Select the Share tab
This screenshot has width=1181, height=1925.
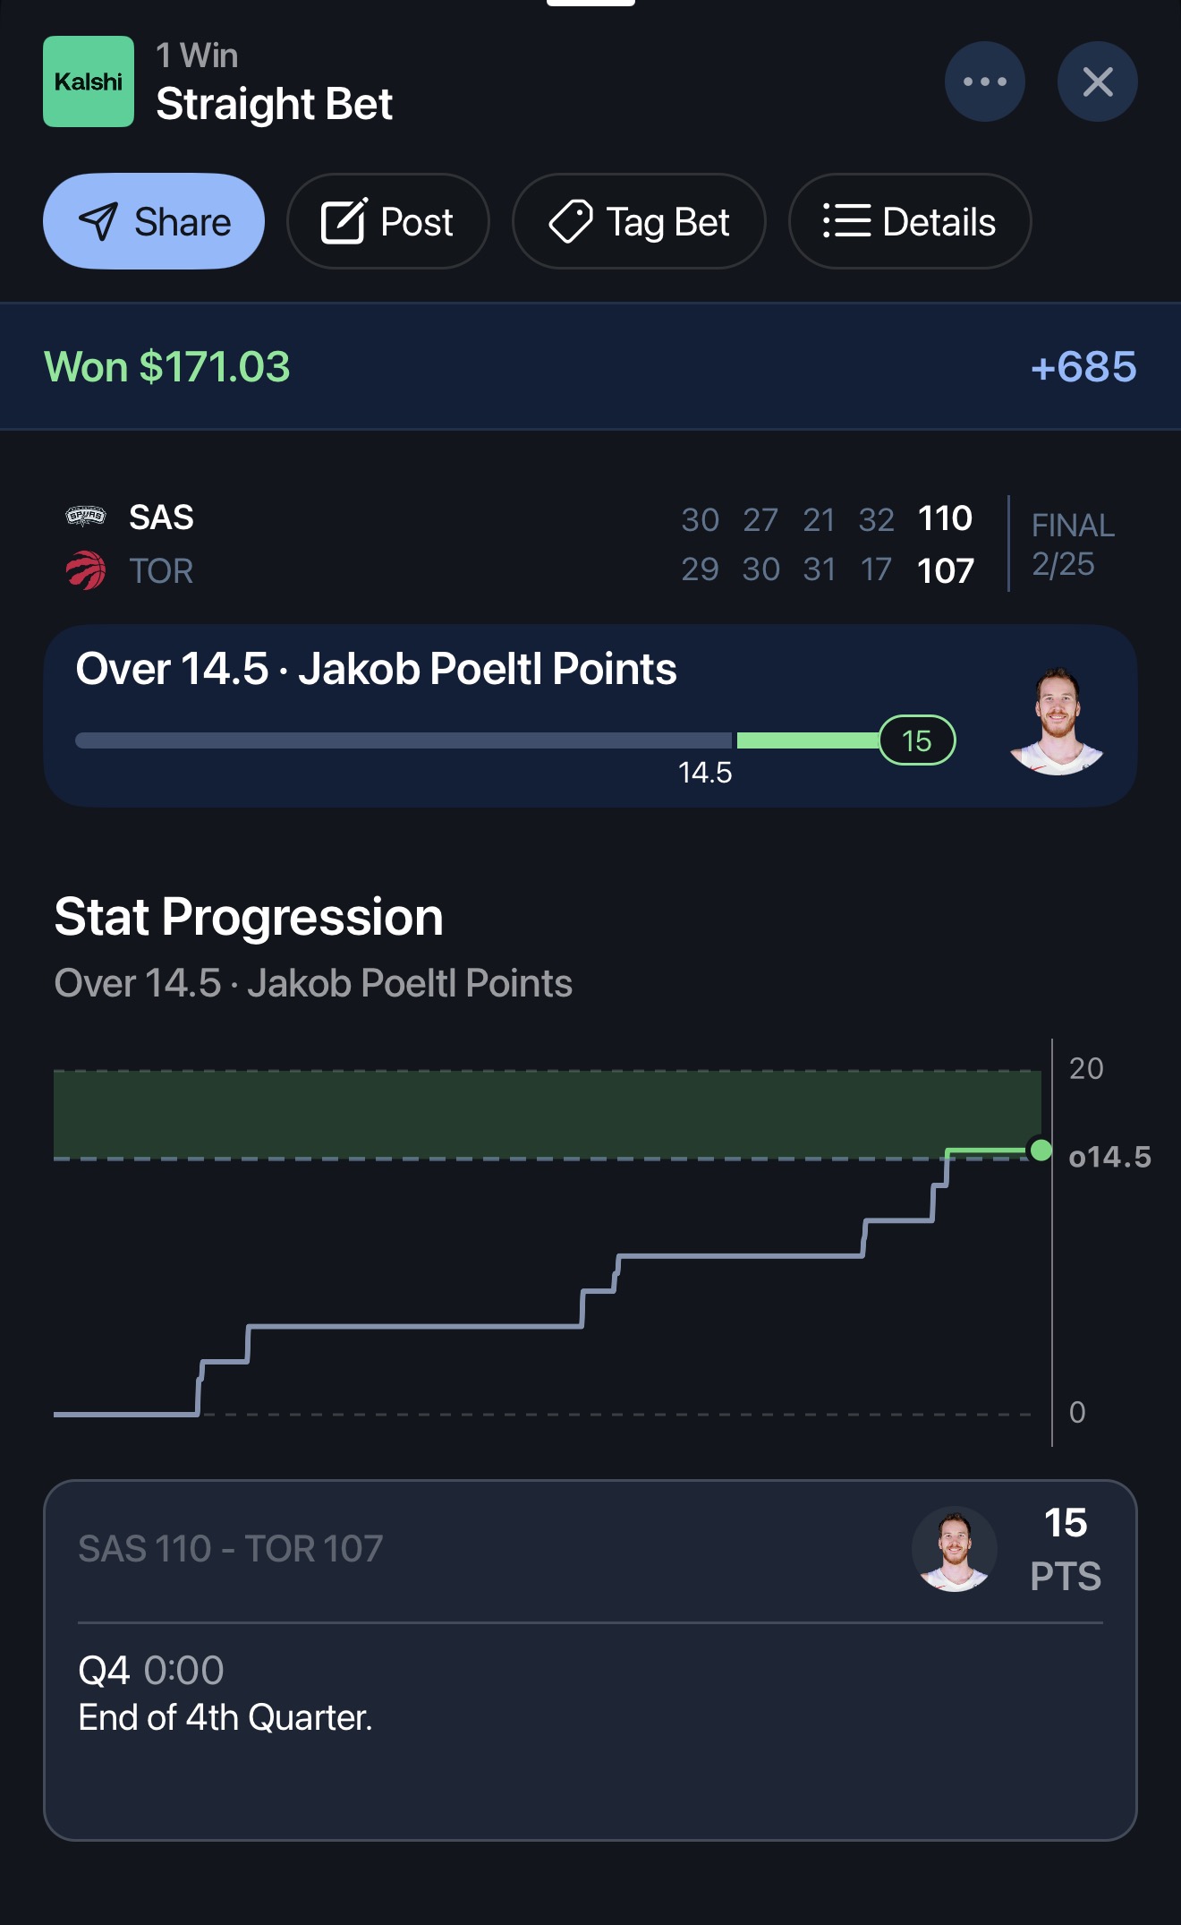click(153, 221)
